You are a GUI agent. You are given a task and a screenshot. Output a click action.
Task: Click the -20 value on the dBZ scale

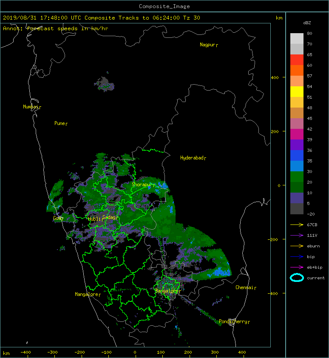(311, 214)
